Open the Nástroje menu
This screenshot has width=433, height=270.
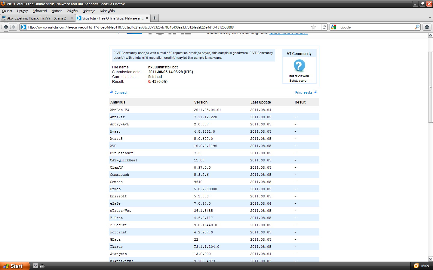tap(89, 11)
